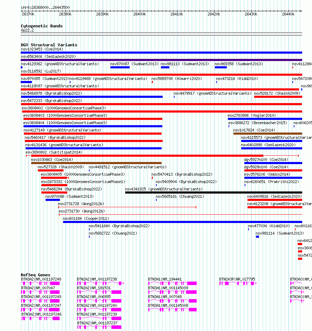Click gene label BTN2A3P|NR_027795
Screen dimensions: 312x331
(237, 279)
